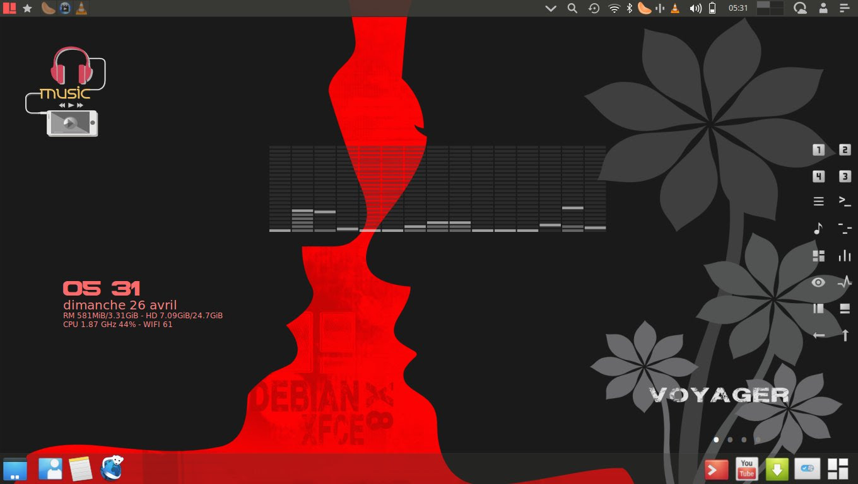858x484 pixels.
Task: Open the red applications menu icon
Action: (x=9, y=8)
